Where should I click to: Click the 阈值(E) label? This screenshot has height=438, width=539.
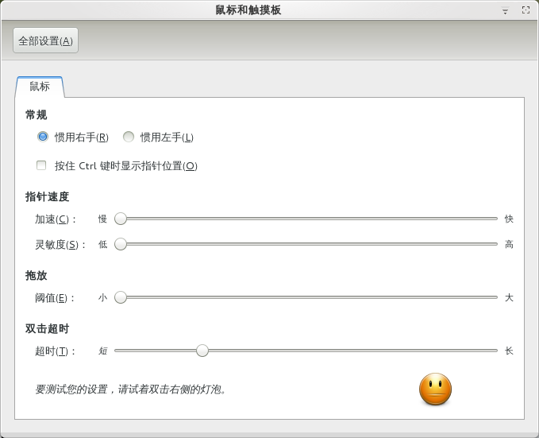click(x=55, y=297)
